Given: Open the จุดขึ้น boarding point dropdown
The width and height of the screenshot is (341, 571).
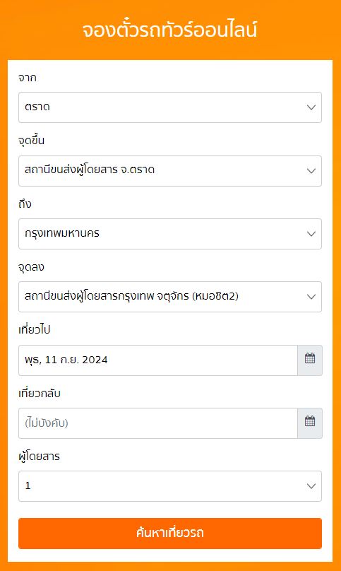Looking at the screenshot, I should coord(170,171).
